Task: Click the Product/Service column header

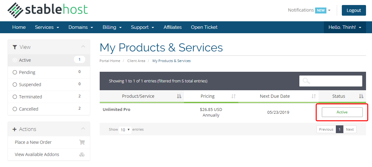Action: click(142, 96)
